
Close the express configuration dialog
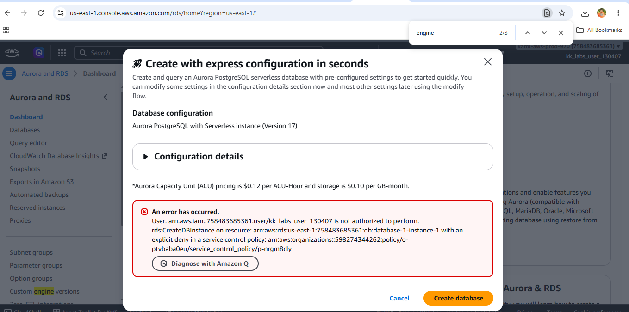[x=487, y=62]
